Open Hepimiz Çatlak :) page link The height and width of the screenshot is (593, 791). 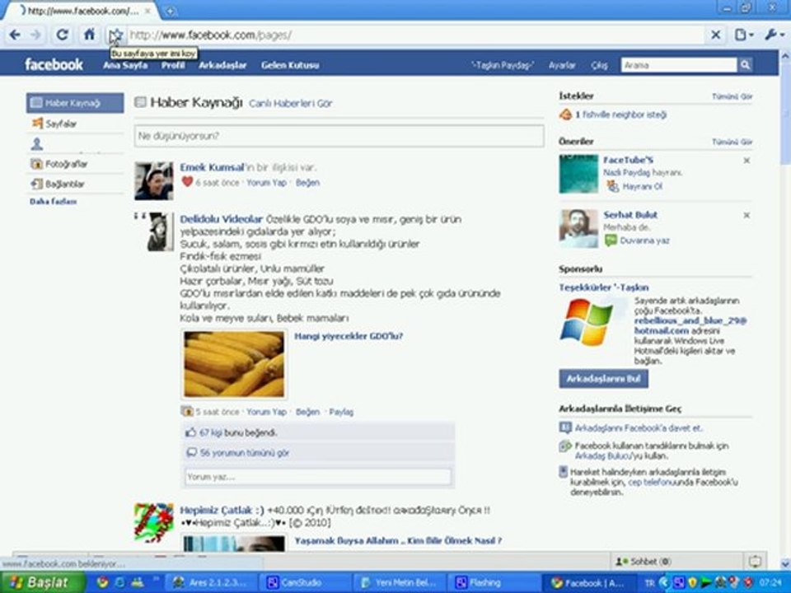222,511
